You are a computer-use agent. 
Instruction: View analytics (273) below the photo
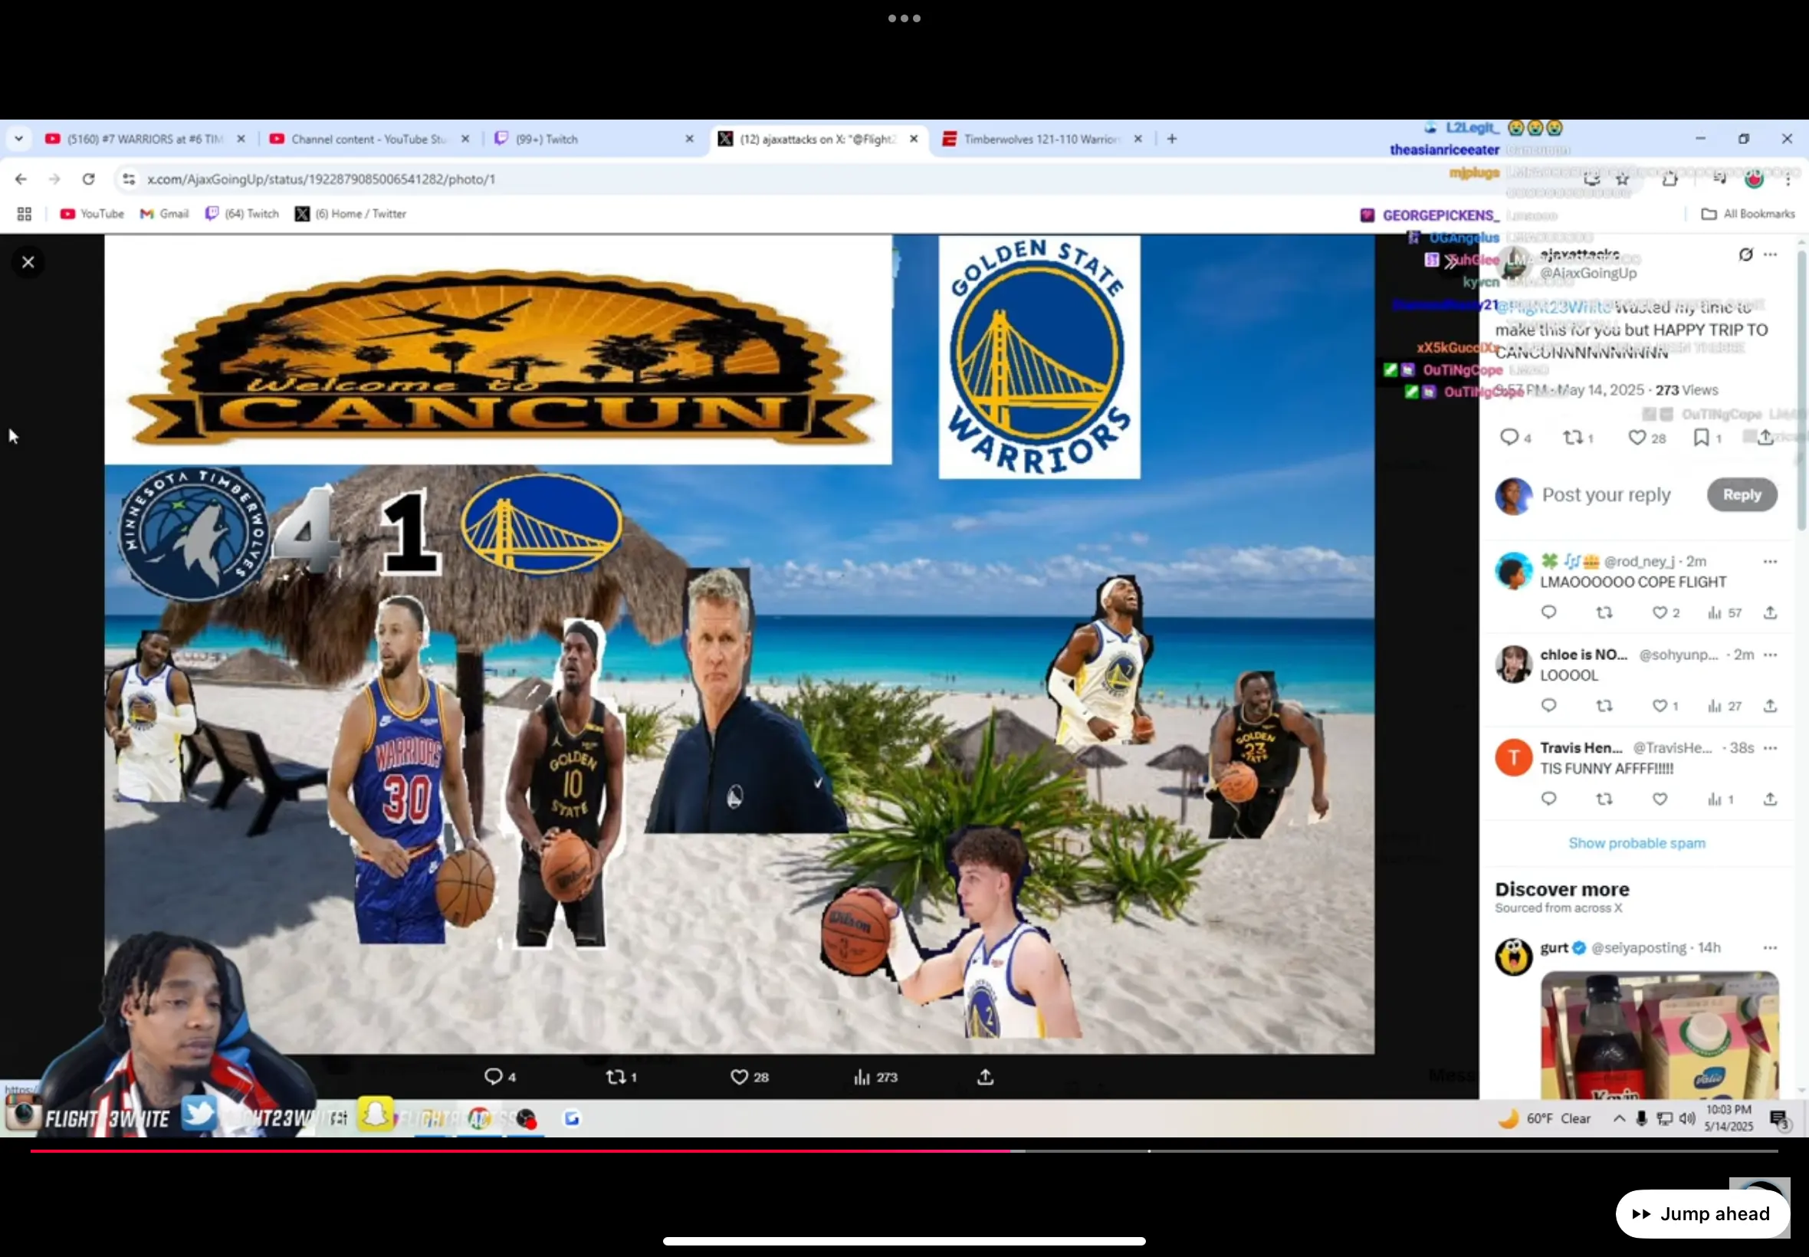pyautogui.click(x=875, y=1078)
